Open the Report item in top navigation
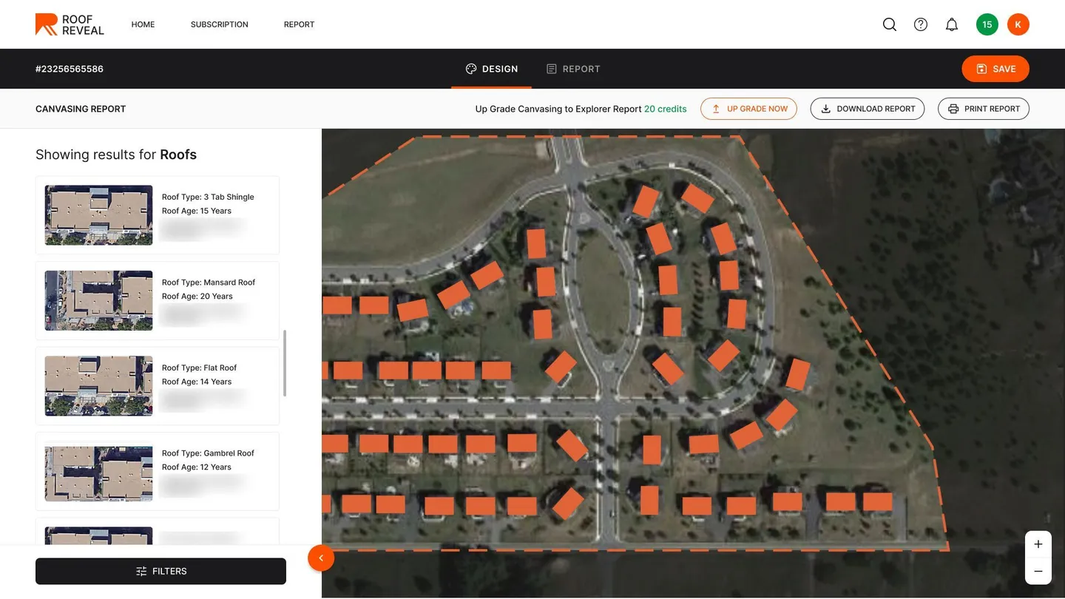Screen dimensions: 1065x599 (x=299, y=24)
